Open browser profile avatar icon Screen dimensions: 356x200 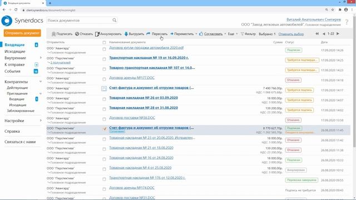(346, 10)
